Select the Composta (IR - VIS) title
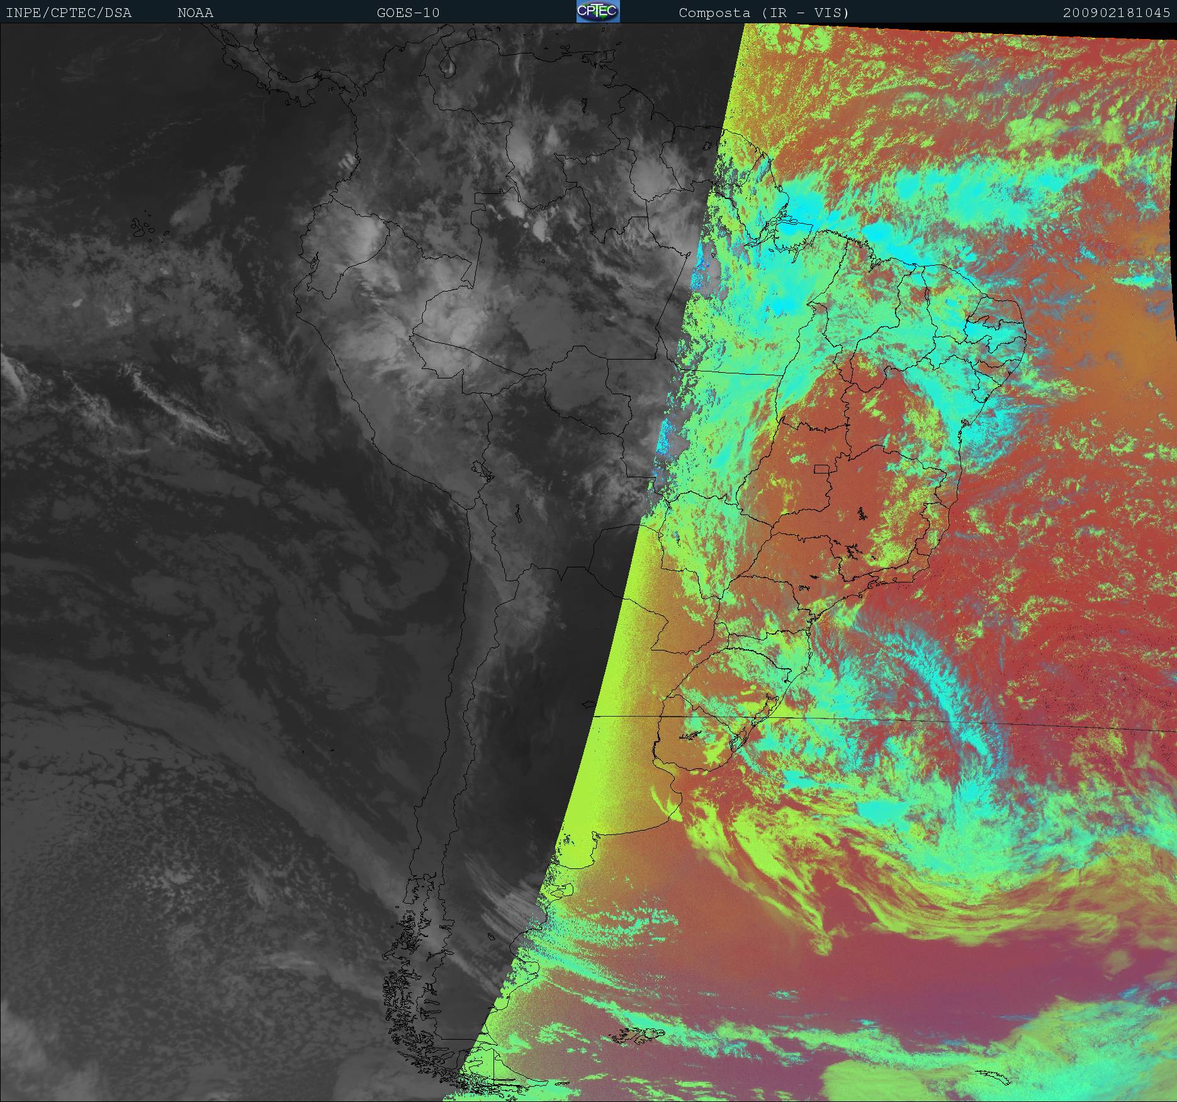The height and width of the screenshot is (1102, 1177). pyautogui.click(x=764, y=13)
